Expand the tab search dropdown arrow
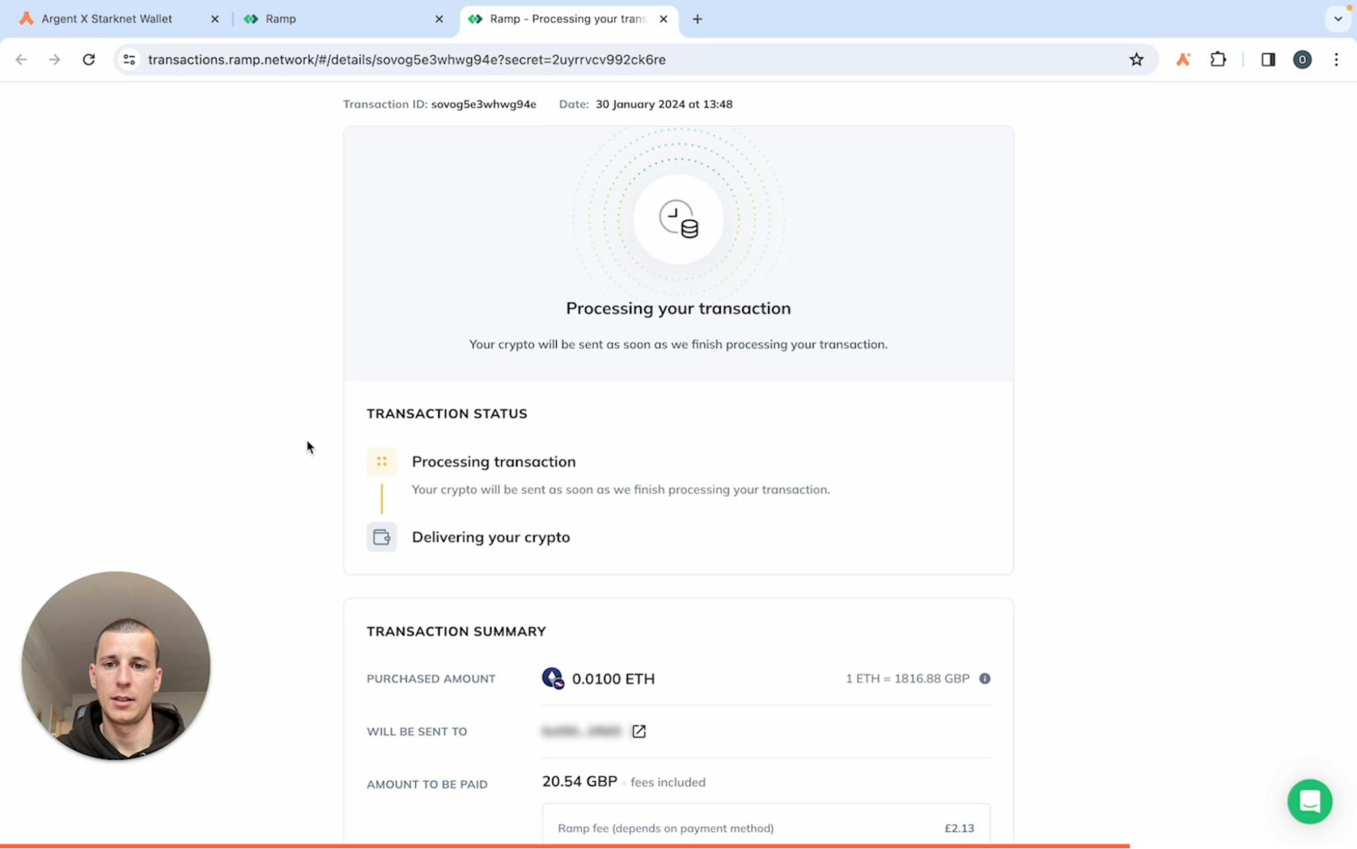The height and width of the screenshot is (849, 1357). tap(1338, 19)
